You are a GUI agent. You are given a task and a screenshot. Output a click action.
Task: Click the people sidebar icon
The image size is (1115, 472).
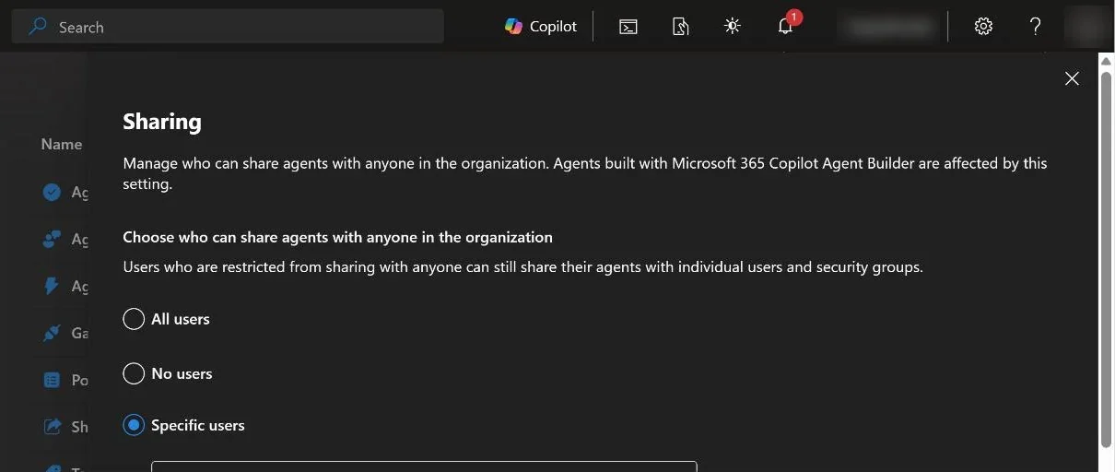point(52,239)
